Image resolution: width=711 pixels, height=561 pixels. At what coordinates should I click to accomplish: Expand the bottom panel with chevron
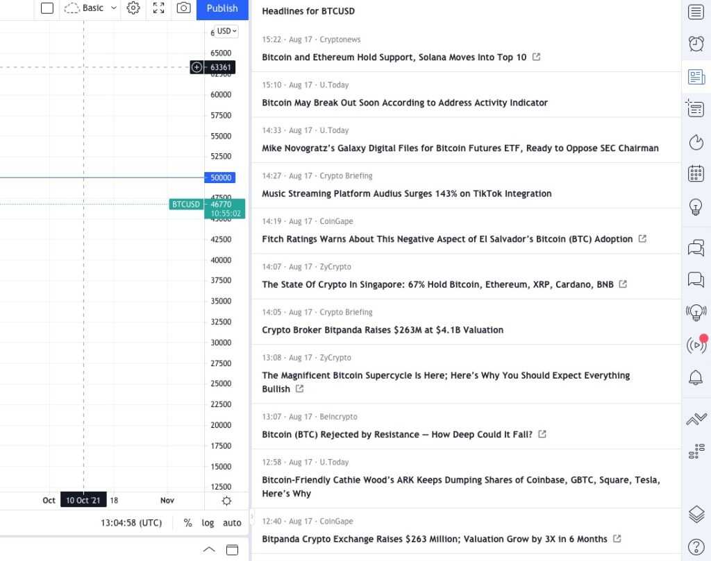tap(209, 549)
